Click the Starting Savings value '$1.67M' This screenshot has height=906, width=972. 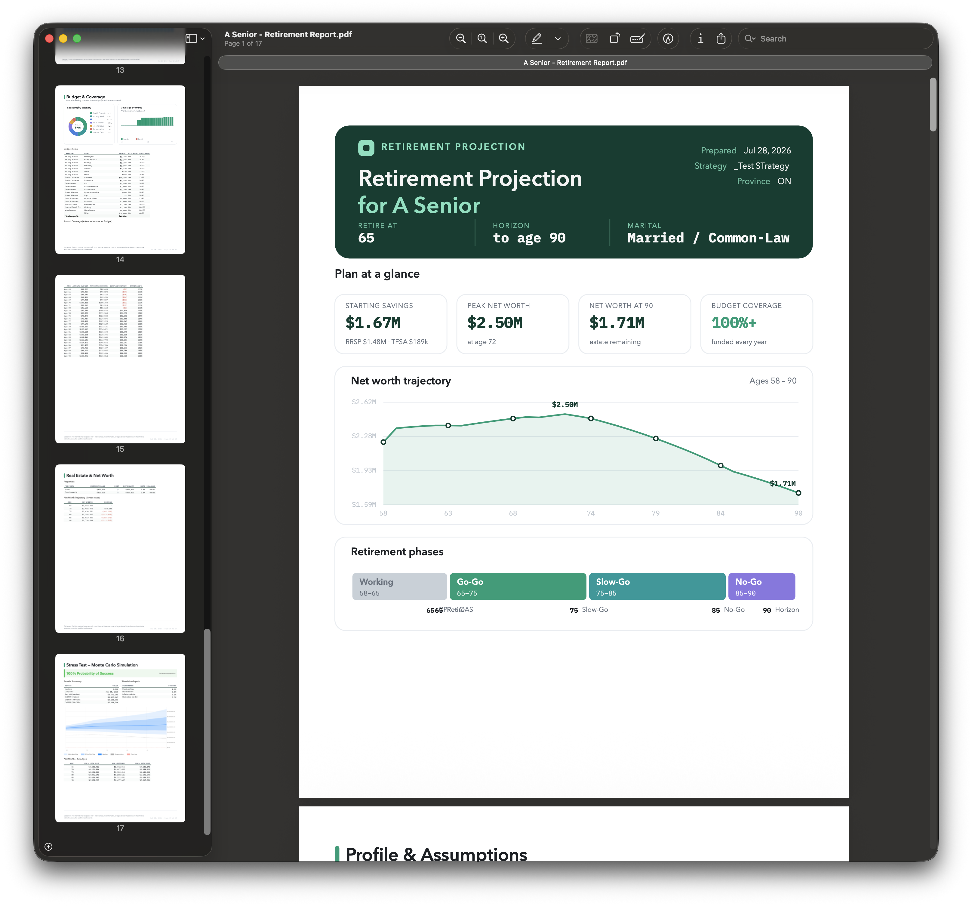pyautogui.click(x=373, y=323)
